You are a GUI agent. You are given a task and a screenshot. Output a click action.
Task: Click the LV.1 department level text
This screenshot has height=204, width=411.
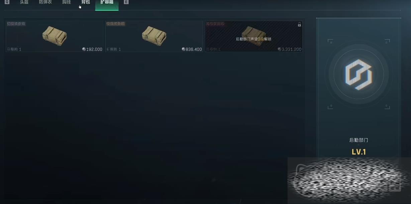(359, 152)
